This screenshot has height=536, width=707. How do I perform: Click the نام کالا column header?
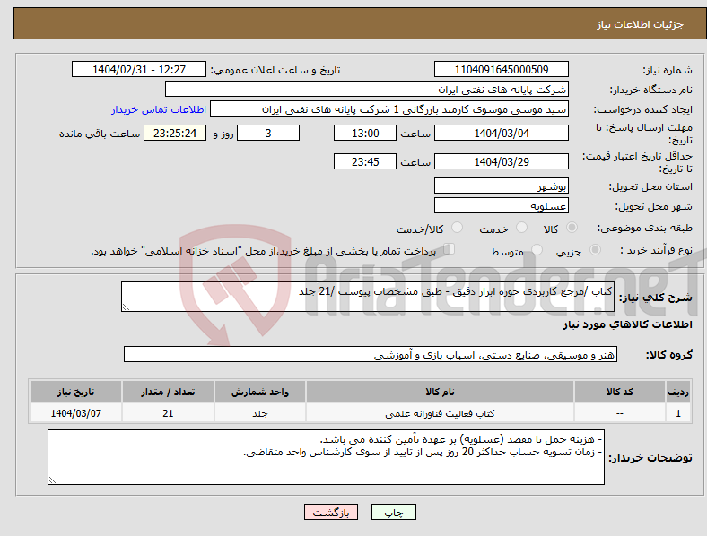440,392
